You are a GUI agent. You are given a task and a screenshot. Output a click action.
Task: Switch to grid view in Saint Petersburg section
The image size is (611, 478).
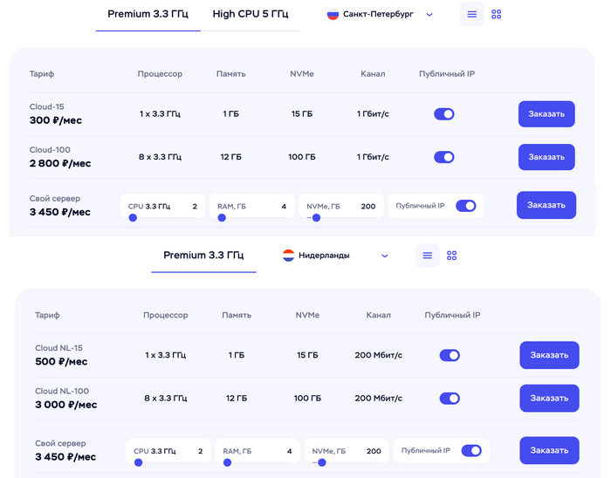(x=497, y=15)
